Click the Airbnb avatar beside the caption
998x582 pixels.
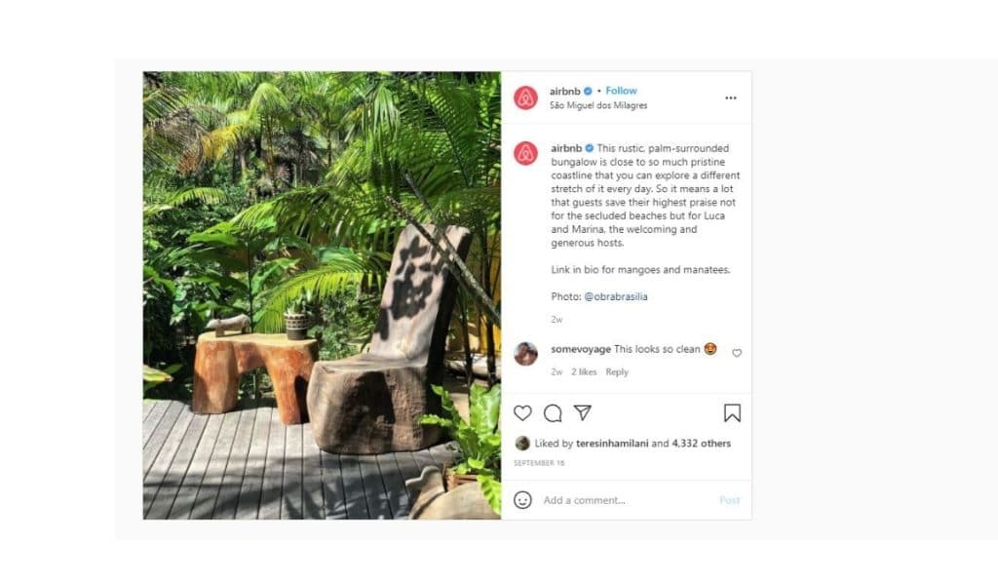coord(525,153)
